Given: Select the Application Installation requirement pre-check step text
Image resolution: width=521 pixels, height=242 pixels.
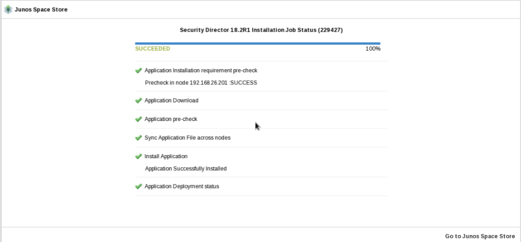Looking at the screenshot, I should [201, 70].
